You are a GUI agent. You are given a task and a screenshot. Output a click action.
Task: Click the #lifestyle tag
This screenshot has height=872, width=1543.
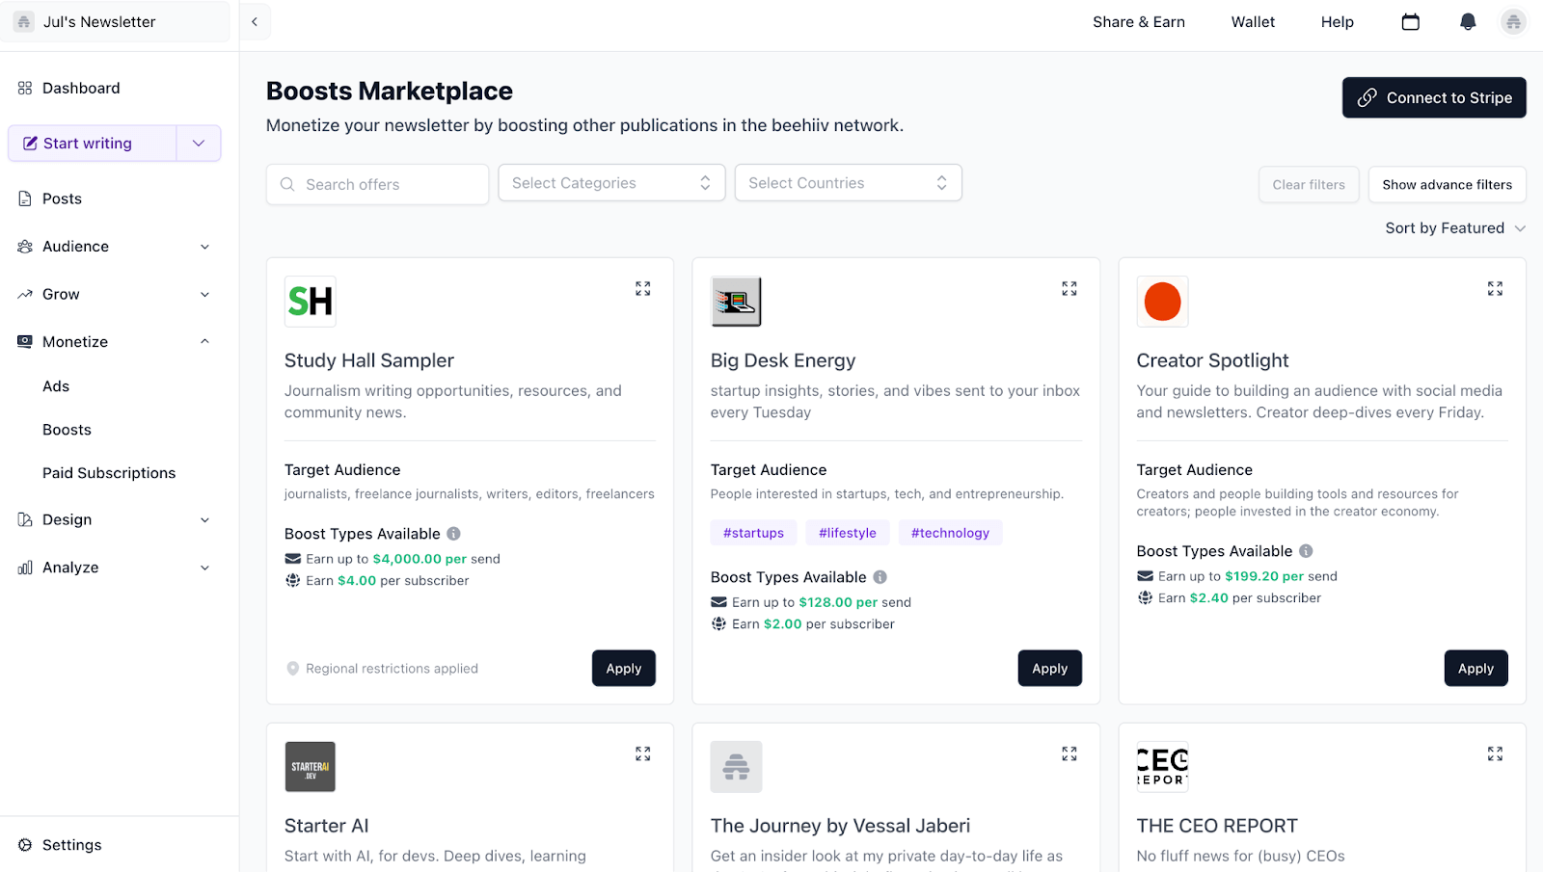point(848,533)
